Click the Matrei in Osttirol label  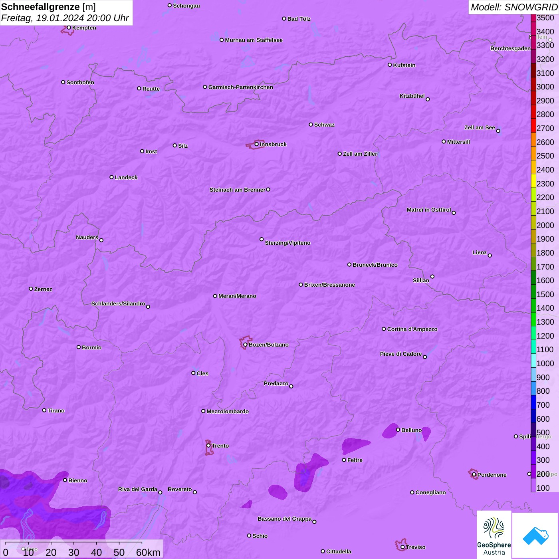429,210
